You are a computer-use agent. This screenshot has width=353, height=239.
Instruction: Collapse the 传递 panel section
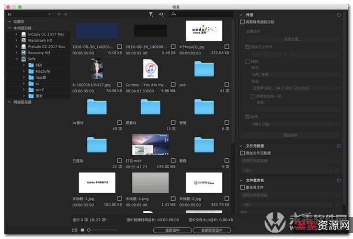tap(241, 15)
